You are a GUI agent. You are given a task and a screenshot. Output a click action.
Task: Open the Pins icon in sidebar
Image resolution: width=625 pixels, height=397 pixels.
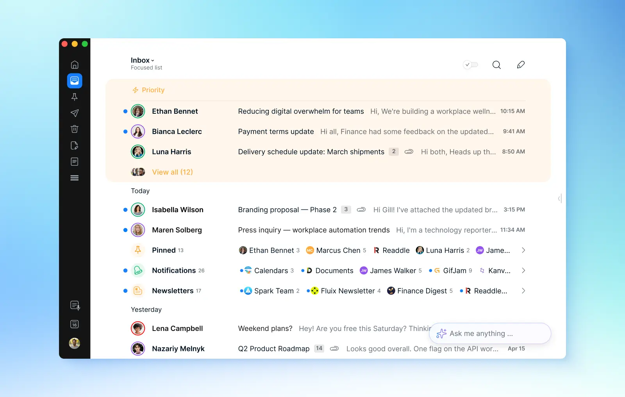75,97
